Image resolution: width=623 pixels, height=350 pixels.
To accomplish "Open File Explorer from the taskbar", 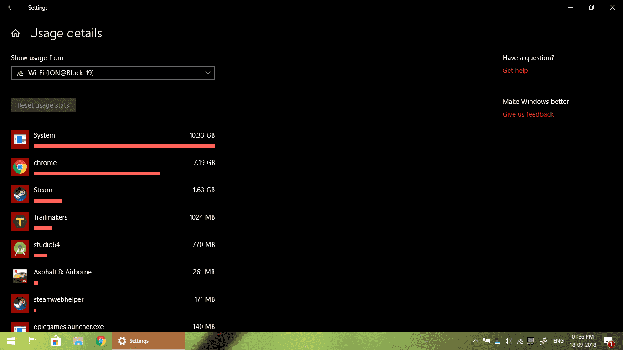I will coord(78,341).
